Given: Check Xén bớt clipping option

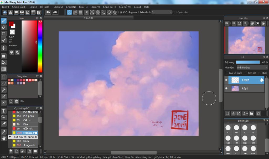Looking at the screenshot, I should tap(246, 73).
